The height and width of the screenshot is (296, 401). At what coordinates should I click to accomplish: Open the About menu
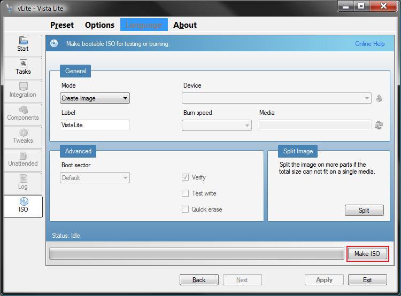[x=185, y=25]
